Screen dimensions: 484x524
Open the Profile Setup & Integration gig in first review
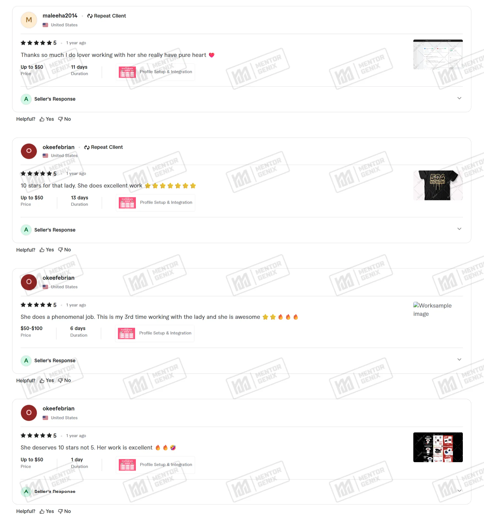[155, 72]
